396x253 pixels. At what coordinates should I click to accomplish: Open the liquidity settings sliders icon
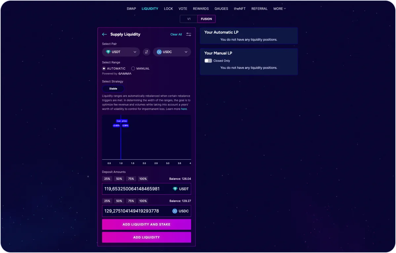(x=189, y=34)
